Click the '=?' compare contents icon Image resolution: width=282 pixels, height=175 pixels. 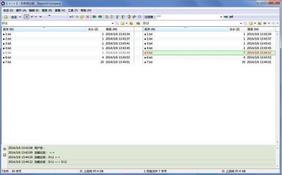[x=71, y=17]
